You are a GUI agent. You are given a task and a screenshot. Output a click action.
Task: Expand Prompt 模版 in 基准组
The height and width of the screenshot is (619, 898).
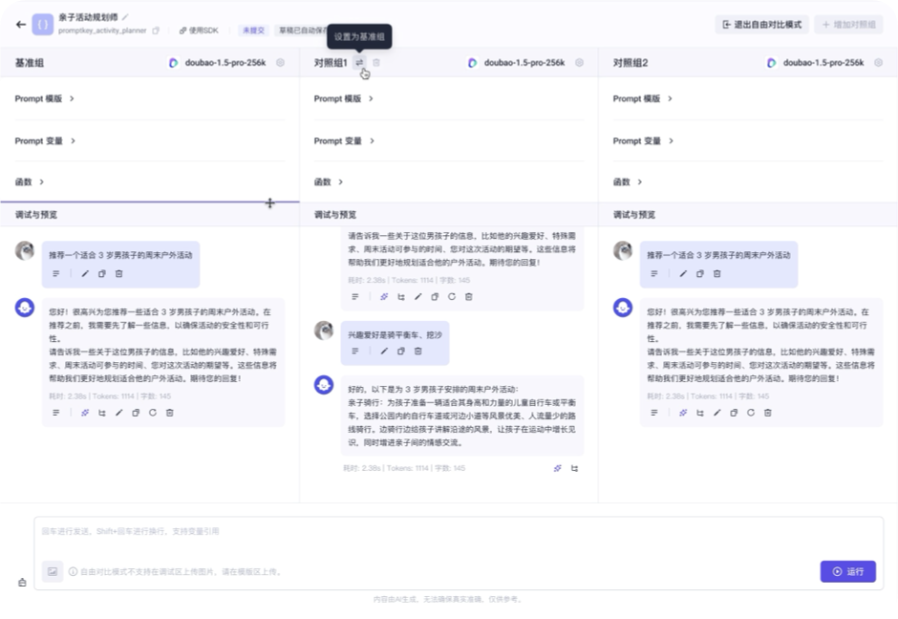pos(45,98)
